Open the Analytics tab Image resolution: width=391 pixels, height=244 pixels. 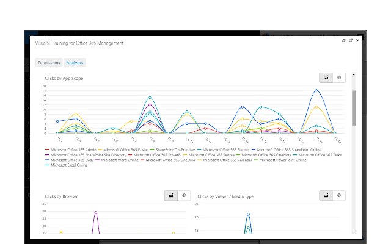click(x=75, y=63)
